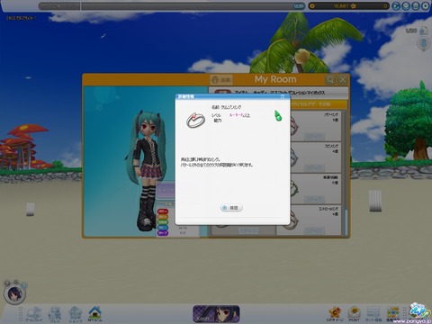Open the My Room house icon in bottom bar

(95, 314)
